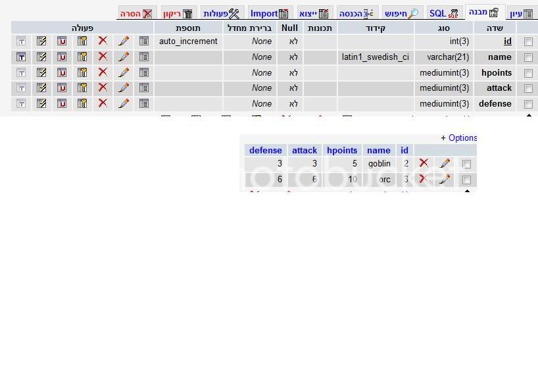
Task: Delete the goblin record with red X
Action: [x=424, y=163]
